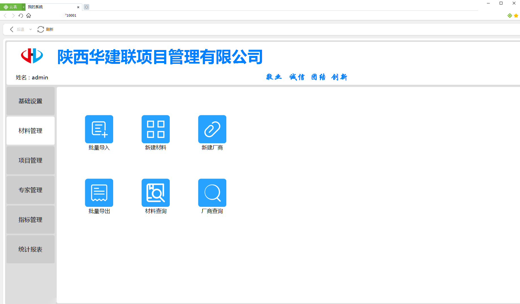Click the 陕西华建联项目管理有限公司 company title
The image size is (520, 304).
pyautogui.click(x=160, y=57)
